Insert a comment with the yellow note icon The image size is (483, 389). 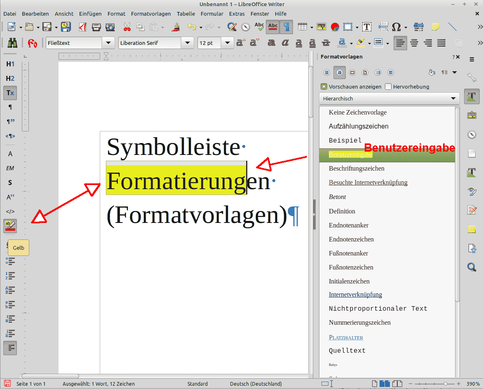tap(435, 27)
